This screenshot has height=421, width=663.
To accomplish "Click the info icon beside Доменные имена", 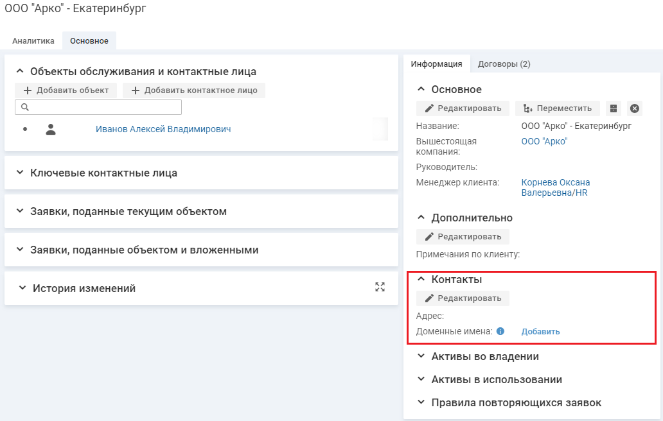I will pyautogui.click(x=500, y=332).
